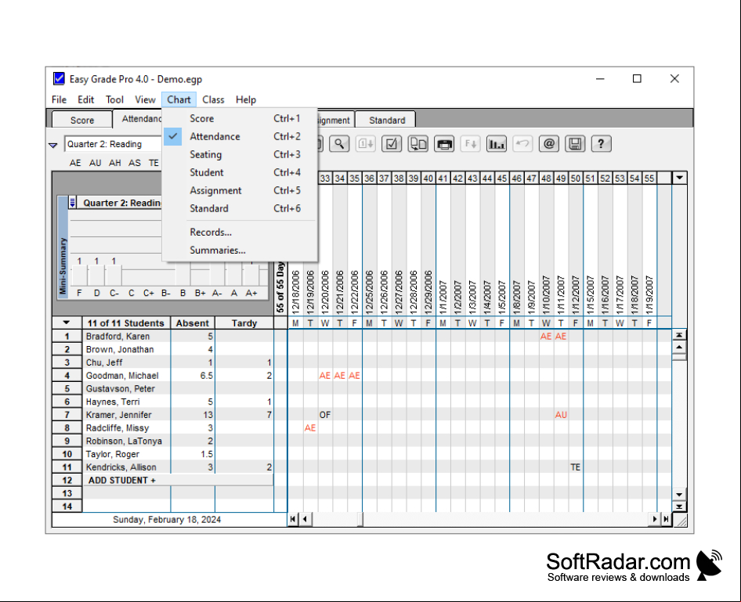Jump to bottom of student list scroll button
This screenshot has width=741, height=602.
click(679, 506)
